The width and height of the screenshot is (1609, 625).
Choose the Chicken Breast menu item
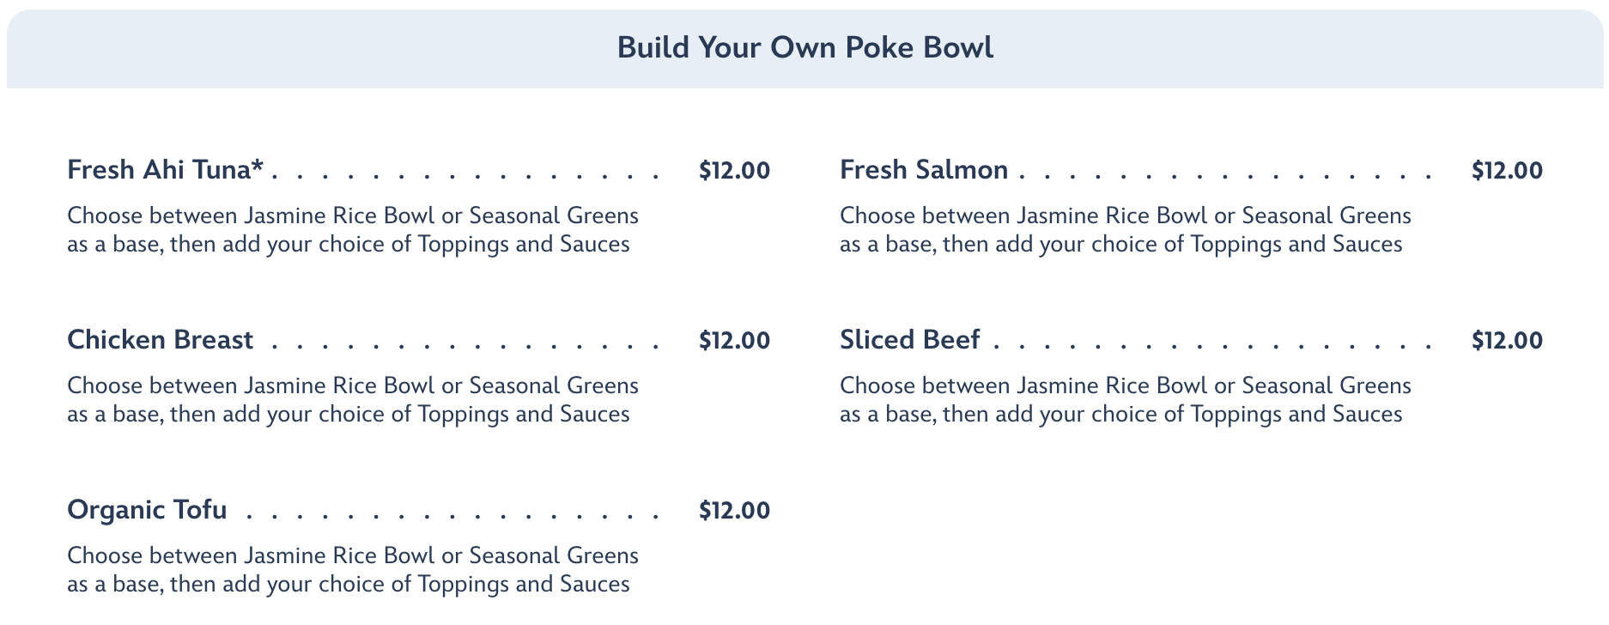click(160, 340)
